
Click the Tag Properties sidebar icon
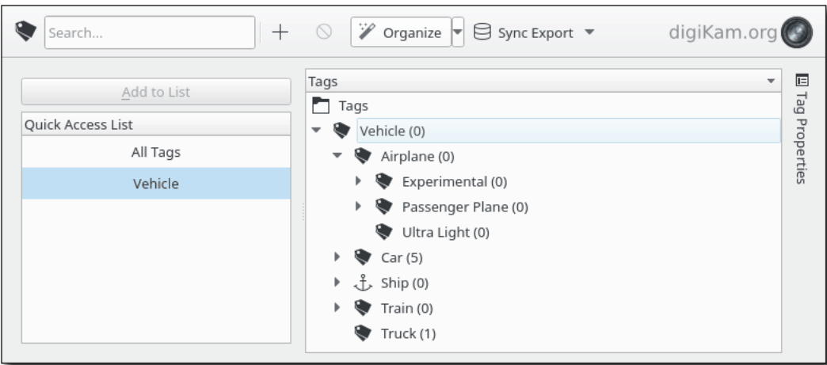click(802, 79)
